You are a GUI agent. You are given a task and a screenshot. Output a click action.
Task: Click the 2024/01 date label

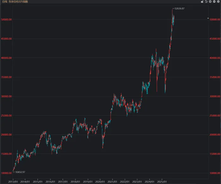[149, 182]
